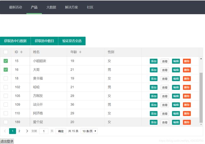The width and height of the screenshot is (205, 144).
Task: Click 添加 in row 爱个屁
Action: [x=154, y=122]
